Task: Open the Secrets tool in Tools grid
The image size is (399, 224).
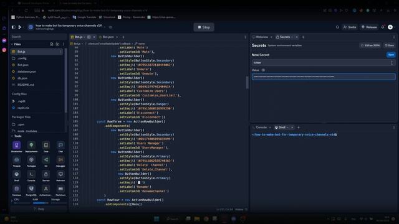Action: (x=46, y=175)
